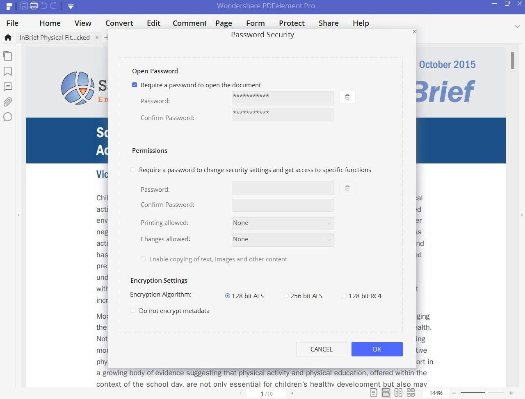The width and height of the screenshot is (525, 399).
Task: Click the PDFelement logo icon in title bar
Action: point(9,6)
